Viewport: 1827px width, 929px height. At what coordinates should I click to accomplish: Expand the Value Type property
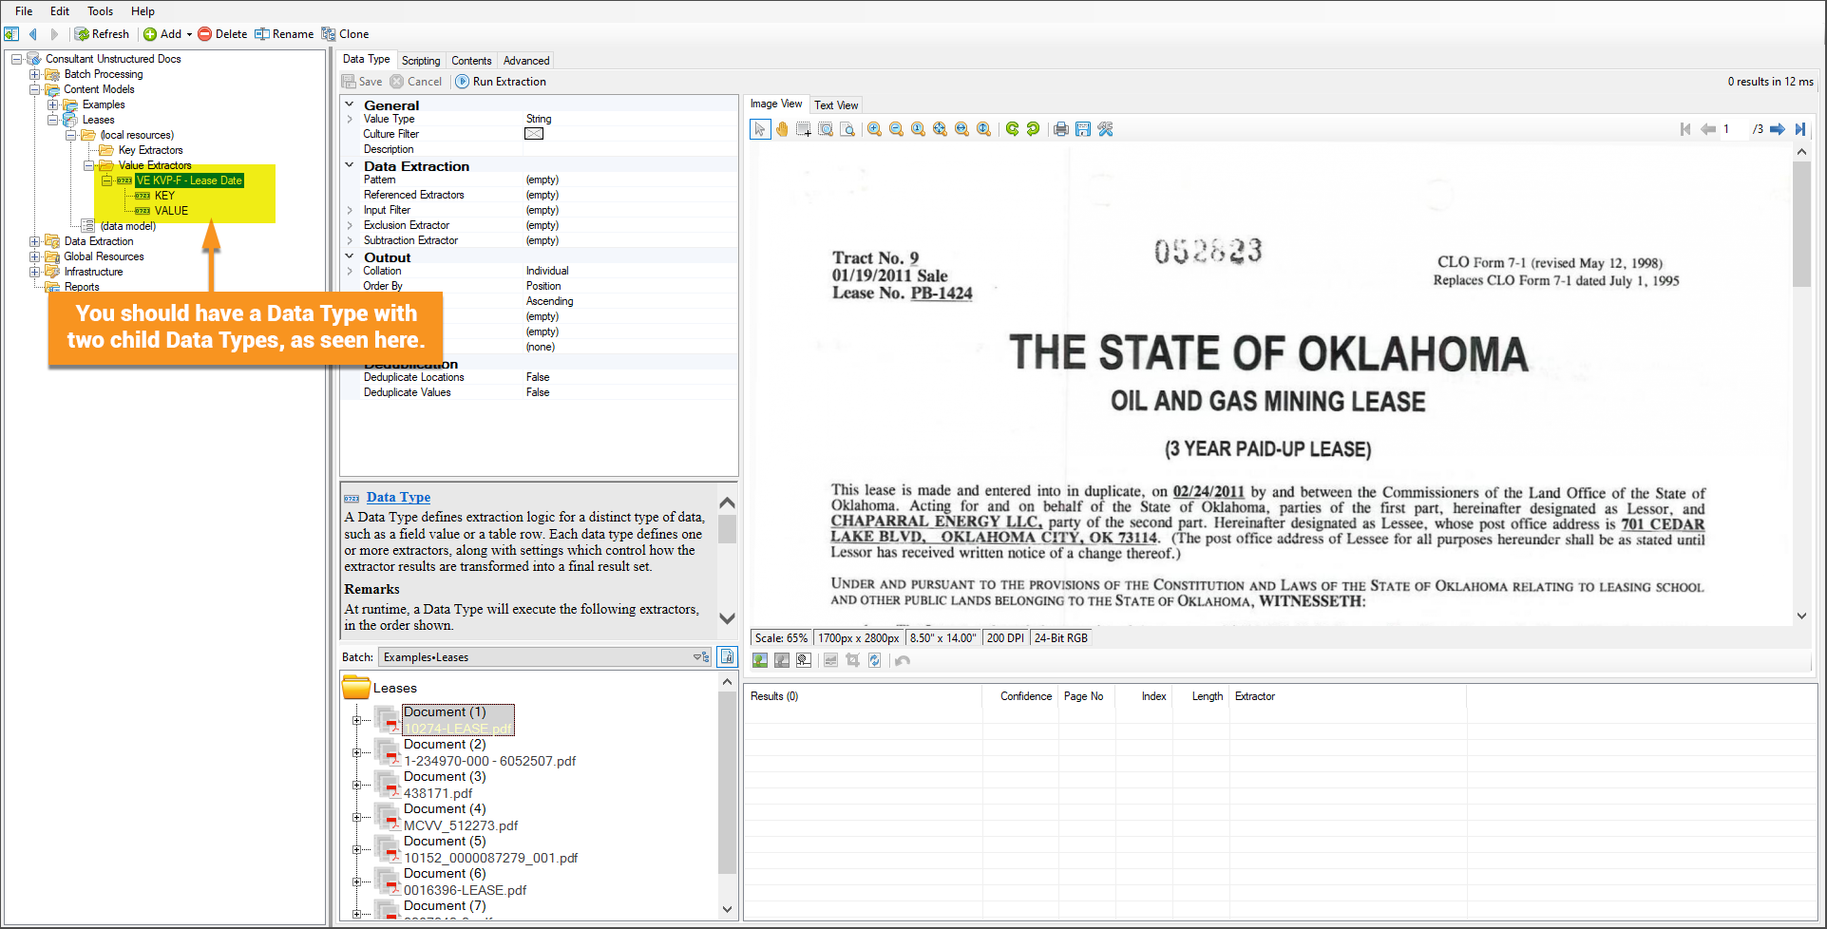[x=350, y=119]
